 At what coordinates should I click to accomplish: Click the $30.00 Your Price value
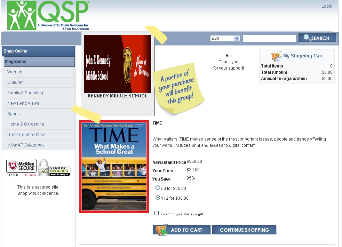coord(193,170)
